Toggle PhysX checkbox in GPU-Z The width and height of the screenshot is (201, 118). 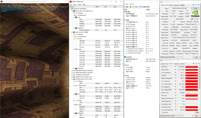coord(185,54)
